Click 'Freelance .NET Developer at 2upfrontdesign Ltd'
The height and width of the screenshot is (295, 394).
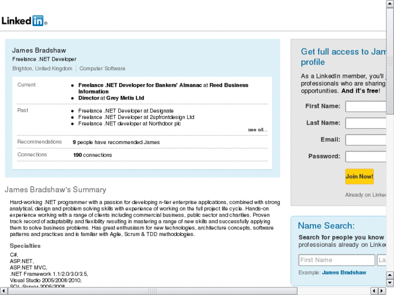136,117
